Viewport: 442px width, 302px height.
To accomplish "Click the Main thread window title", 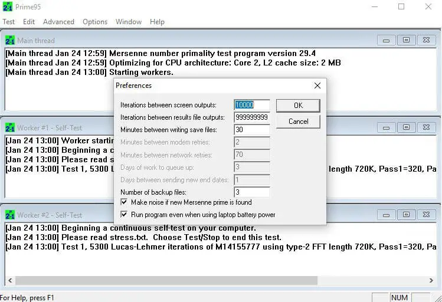I will (x=36, y=41).
